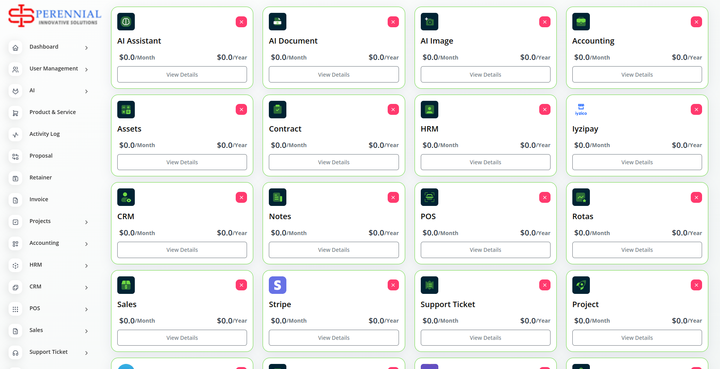720x369 pixels.
Task: Click the Perennial Innovative Solutions logo
Action: (55, 16)
